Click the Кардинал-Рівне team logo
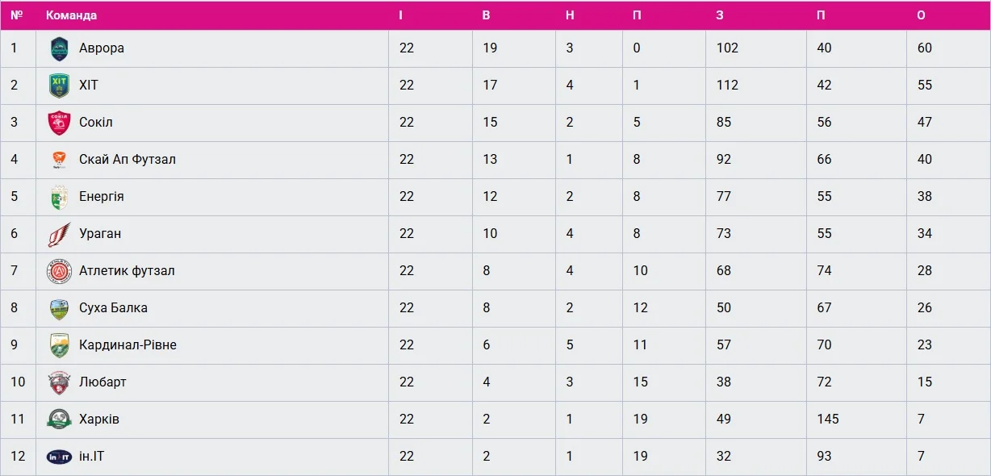Screen dimensions: 991x476 pyautogui.click(x=59, y=345)
